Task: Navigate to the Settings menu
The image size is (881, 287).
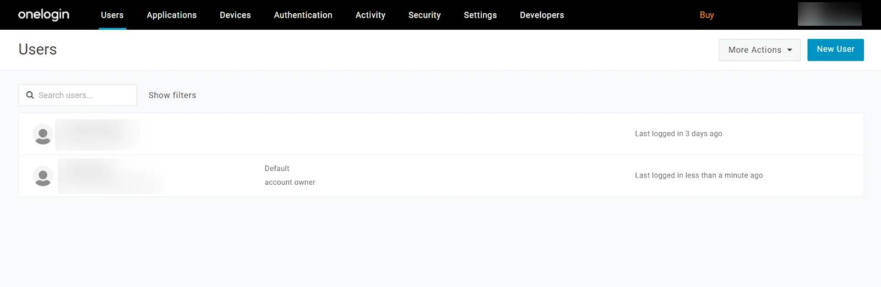Action: [480, 15]
